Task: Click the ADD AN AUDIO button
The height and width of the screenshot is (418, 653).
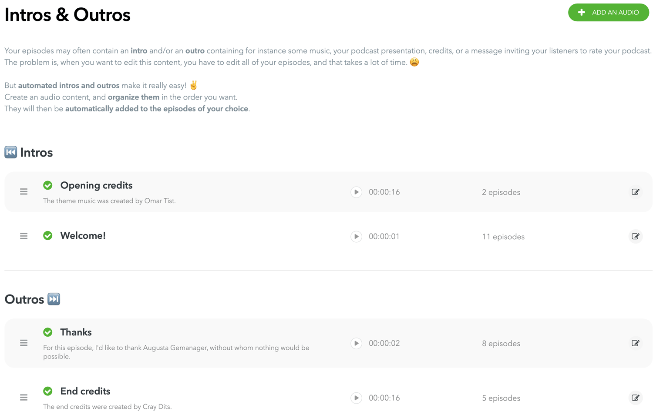Action: 608,13
